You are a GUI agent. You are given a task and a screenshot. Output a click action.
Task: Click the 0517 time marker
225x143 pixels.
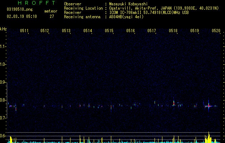tap(152, 31)
